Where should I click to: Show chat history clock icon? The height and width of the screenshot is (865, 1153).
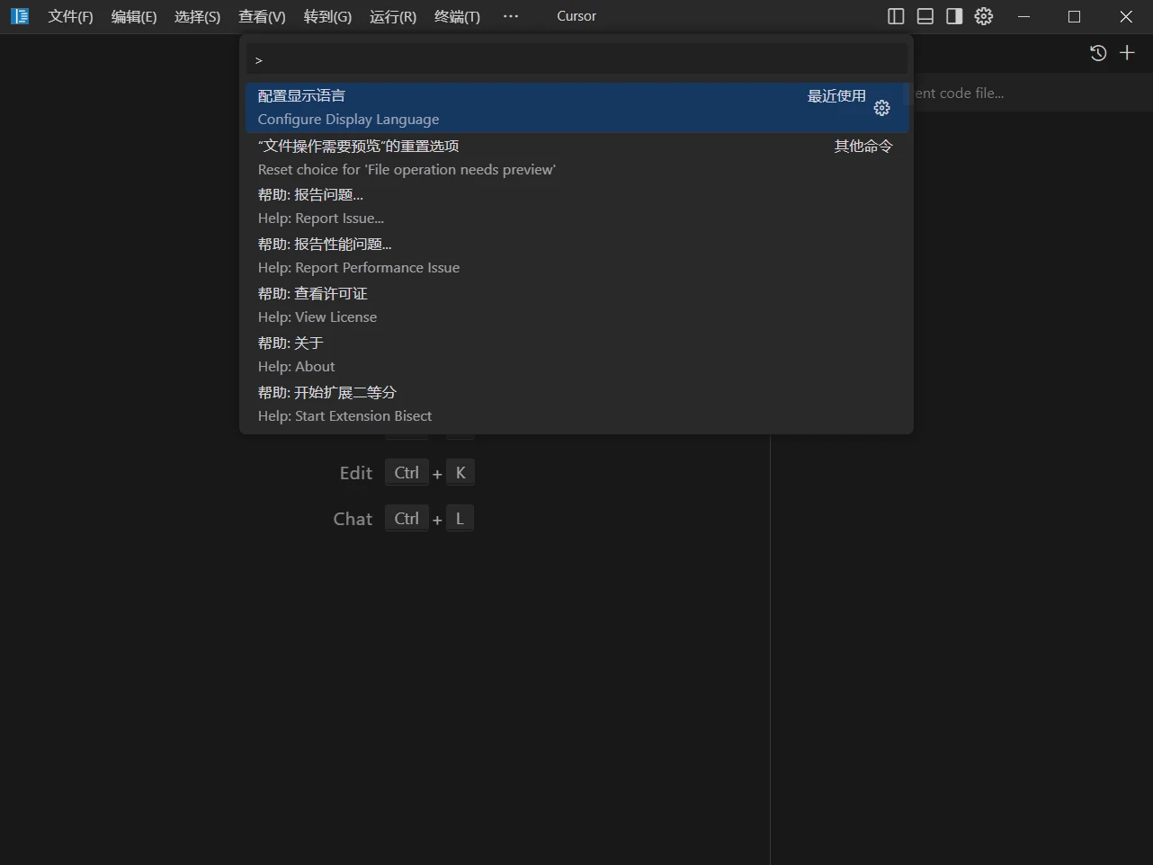(x=1098, y=53)
